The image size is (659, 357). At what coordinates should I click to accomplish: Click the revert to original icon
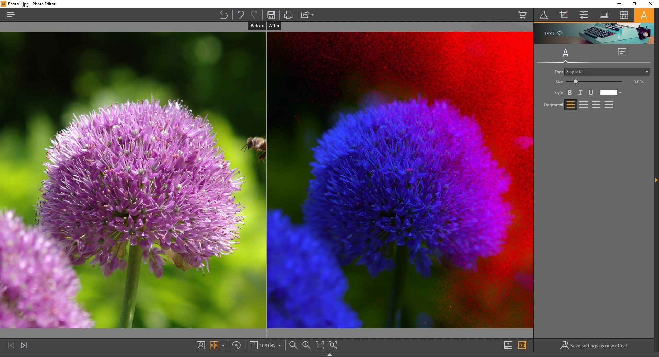tap(223, 15)
